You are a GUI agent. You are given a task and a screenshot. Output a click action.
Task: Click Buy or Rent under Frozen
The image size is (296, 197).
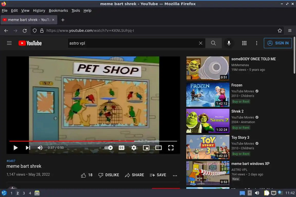pyautogui.click(x=241, y=102)
